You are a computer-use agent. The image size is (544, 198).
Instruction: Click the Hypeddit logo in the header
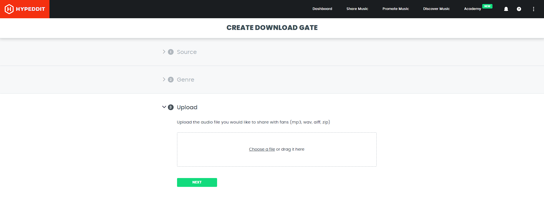(x=25, y=9)
